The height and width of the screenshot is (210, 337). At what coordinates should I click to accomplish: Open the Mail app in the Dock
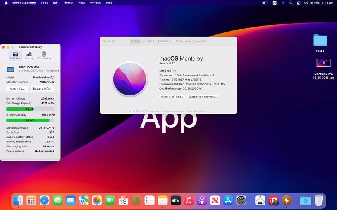click(x=71, y=201)
